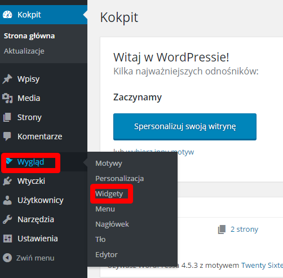Click the sliders icon for Ustawienia
The image size is (283, 278).
coord(7,239)
